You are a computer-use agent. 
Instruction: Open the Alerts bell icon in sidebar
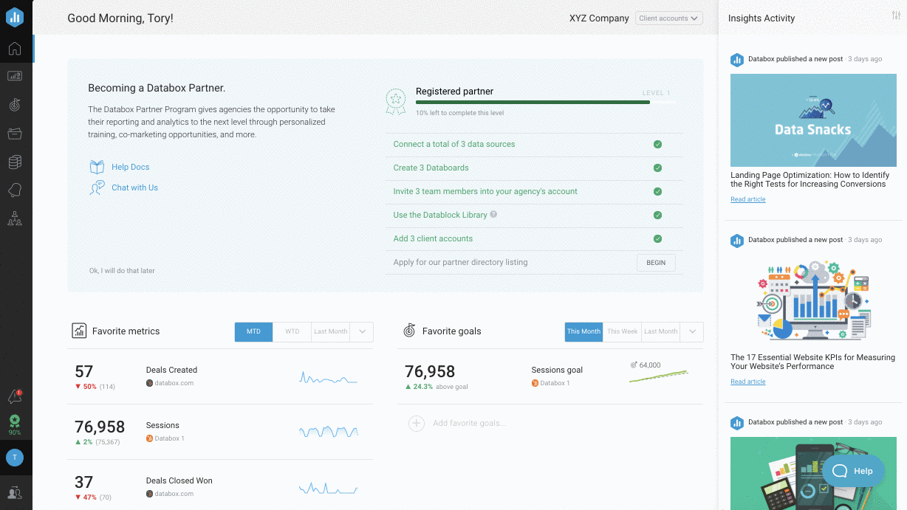tap(15, 190)
